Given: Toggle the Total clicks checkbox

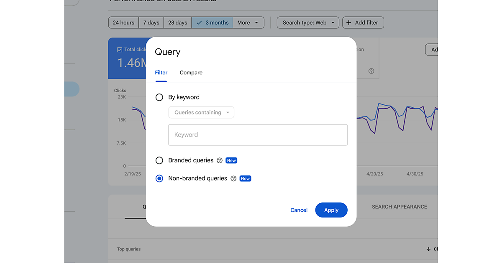Looking at the screenshot, I should [119, 50].
